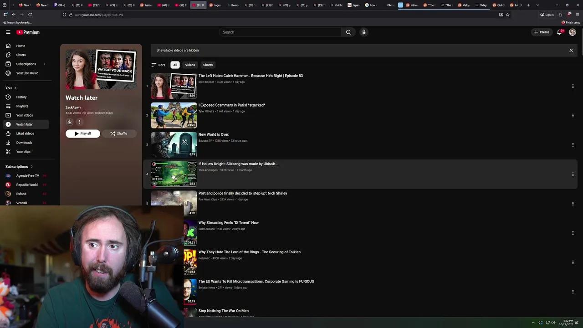This screenshot has height=328, width=583.
Task: Open the Sort dropdown
Action: (158, 65)
